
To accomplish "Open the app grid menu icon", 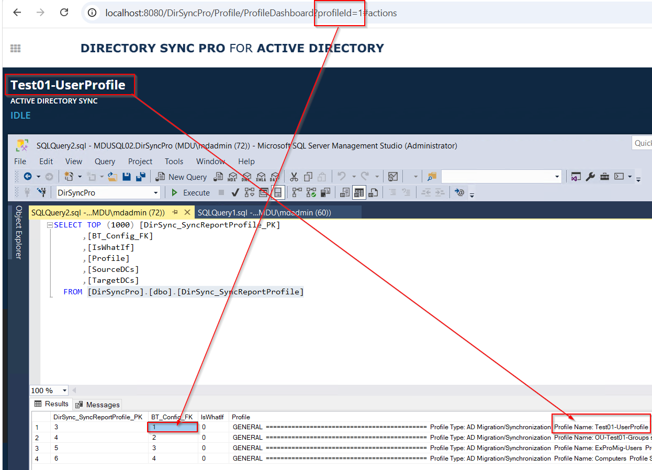I will [15, 48].
